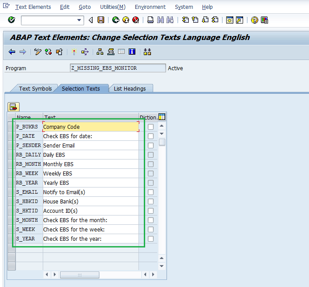Tick the Dictionary checkbox for S_EMAIL
Screen dimensions: 309x287
tap(151, 192)
